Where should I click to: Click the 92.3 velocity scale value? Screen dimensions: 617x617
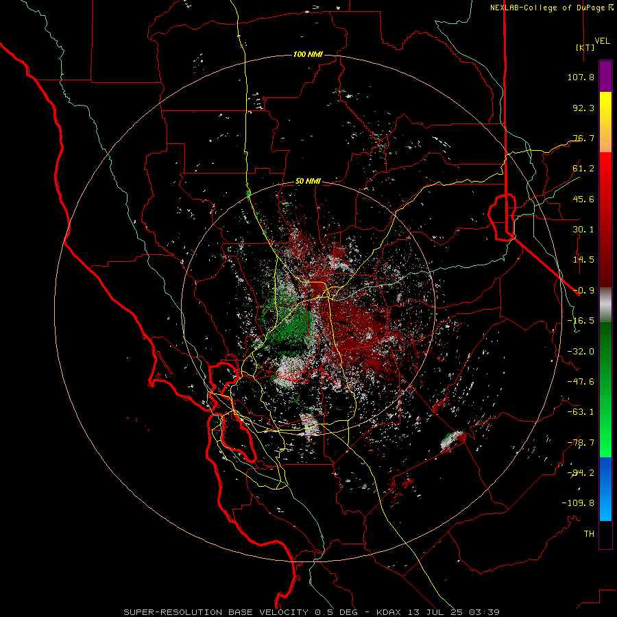coord(583,108)
